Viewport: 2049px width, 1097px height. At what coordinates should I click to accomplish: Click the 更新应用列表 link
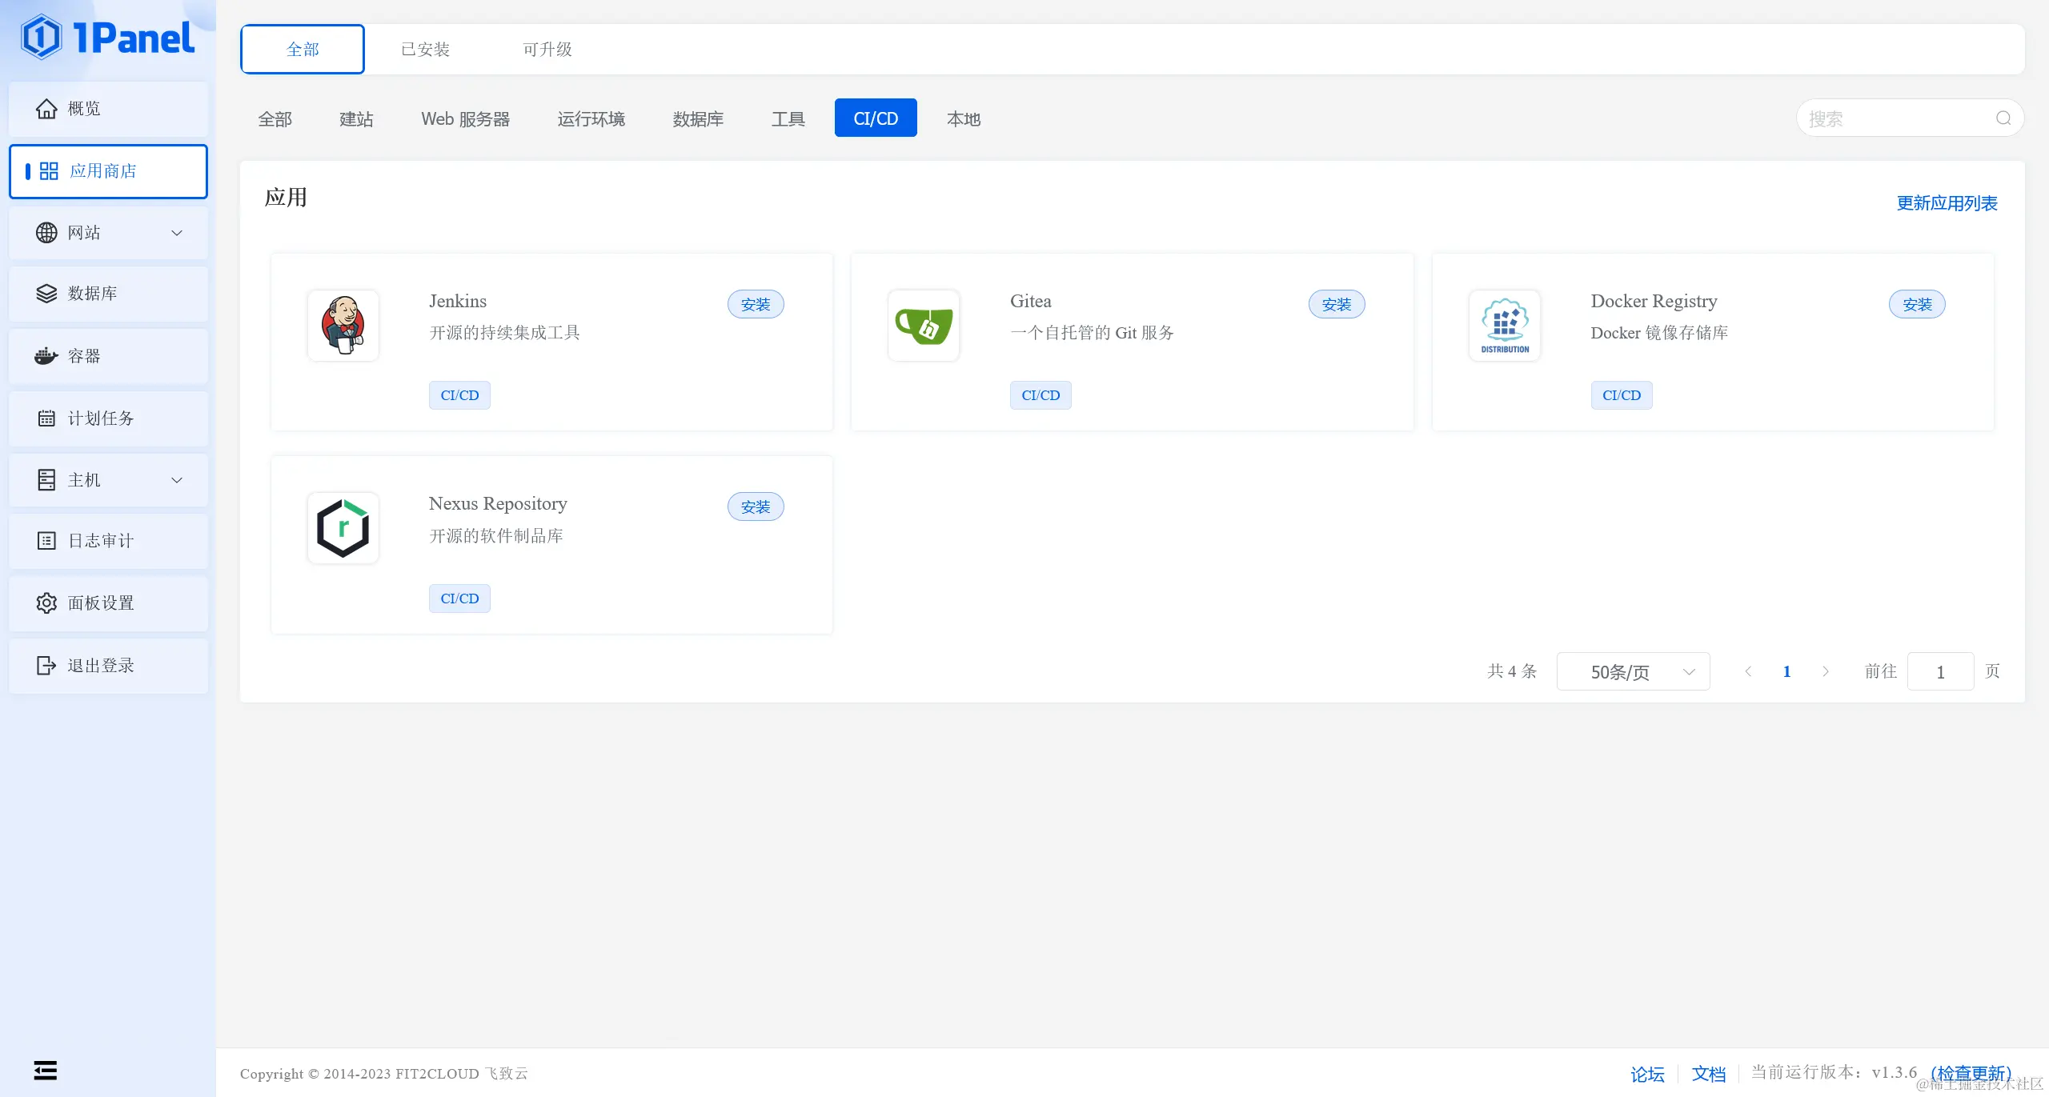click(x=1947, y=203)
